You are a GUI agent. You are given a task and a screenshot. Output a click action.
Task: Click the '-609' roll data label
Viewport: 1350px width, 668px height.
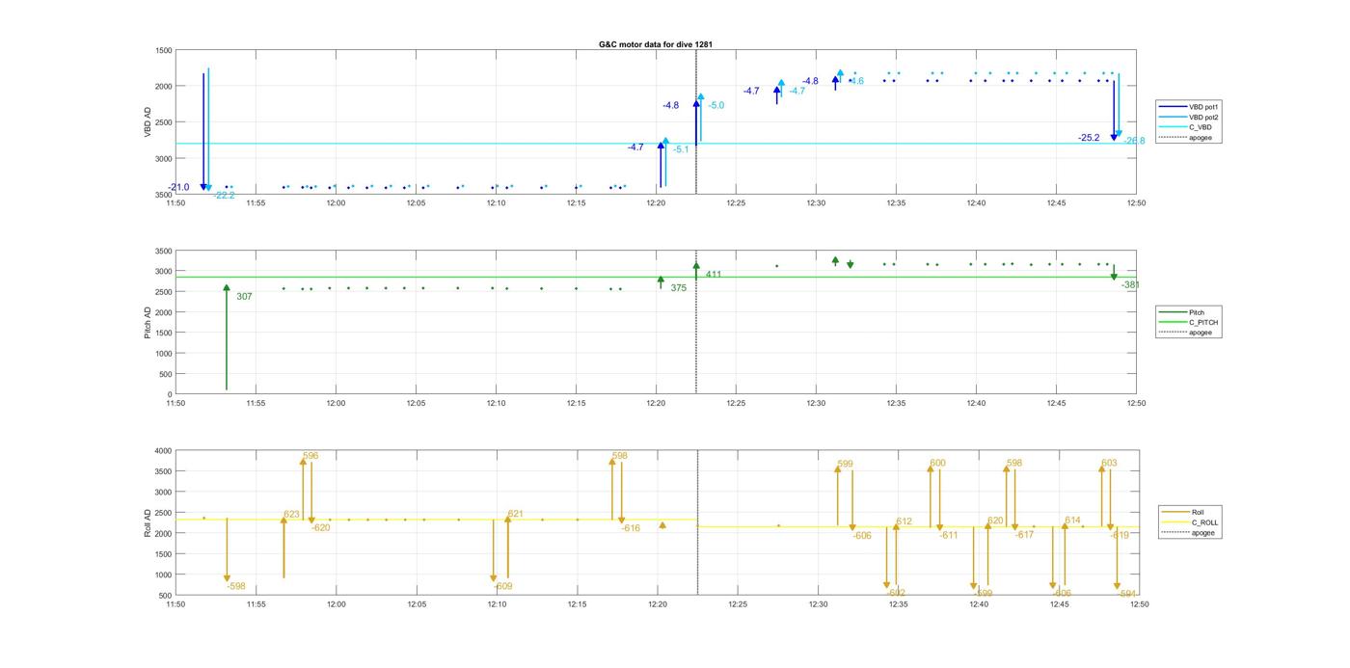tap(503, 586)
